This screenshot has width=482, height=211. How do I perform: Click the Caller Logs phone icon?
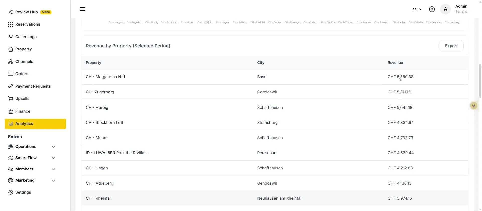click(11, 37)
